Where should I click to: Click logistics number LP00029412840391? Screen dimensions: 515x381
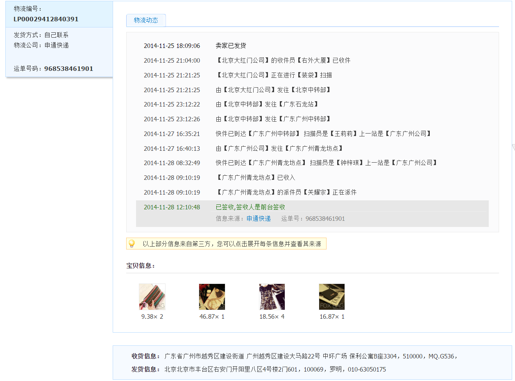[46, 19]
